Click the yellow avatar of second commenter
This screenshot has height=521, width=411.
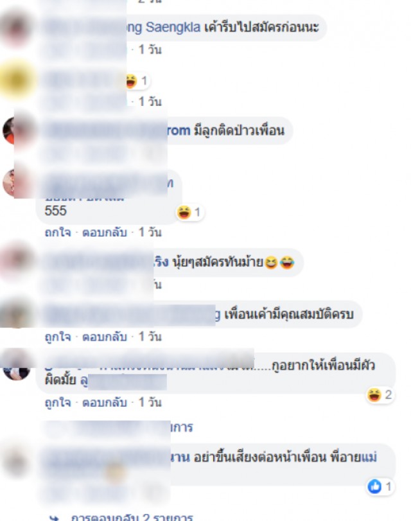coord(17,80)
